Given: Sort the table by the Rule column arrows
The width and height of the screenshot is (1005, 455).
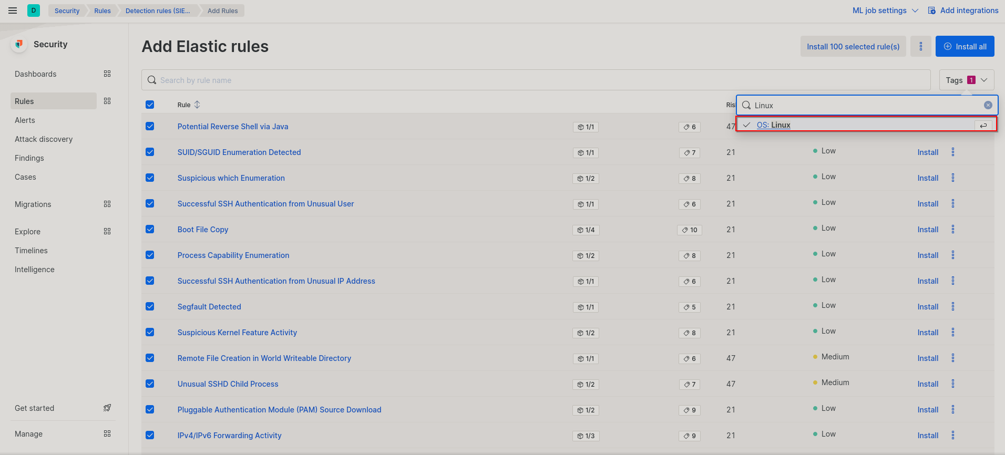Looking at the screenshot, I should click(x=197, y=105).
